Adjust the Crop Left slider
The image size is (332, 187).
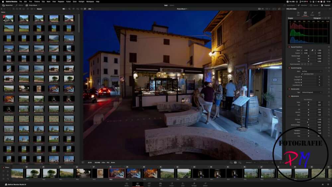[x=308, y=77]
